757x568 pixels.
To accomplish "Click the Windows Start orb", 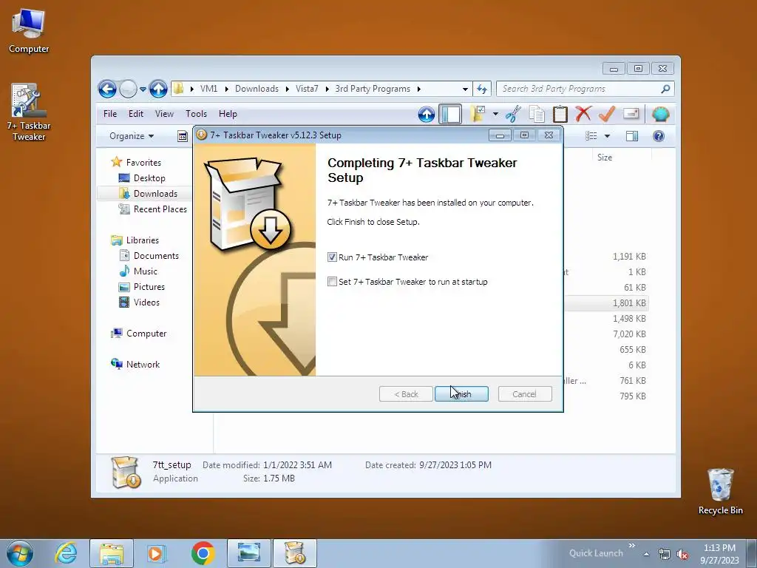I will [x=20, y=553].
